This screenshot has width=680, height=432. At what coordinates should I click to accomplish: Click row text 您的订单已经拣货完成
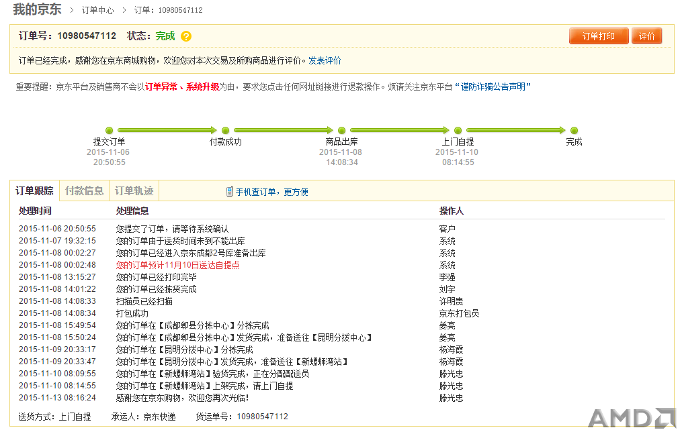[156, 289]
